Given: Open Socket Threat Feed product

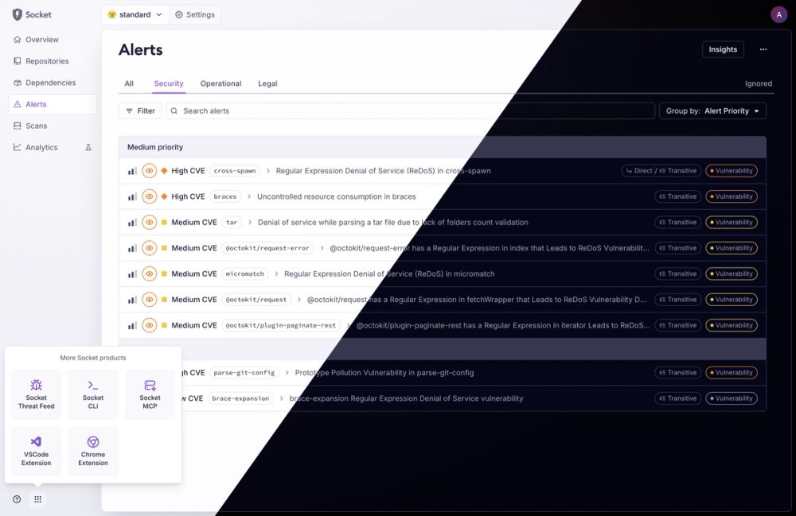Looking at the screenshot, I should coord(36,394).
